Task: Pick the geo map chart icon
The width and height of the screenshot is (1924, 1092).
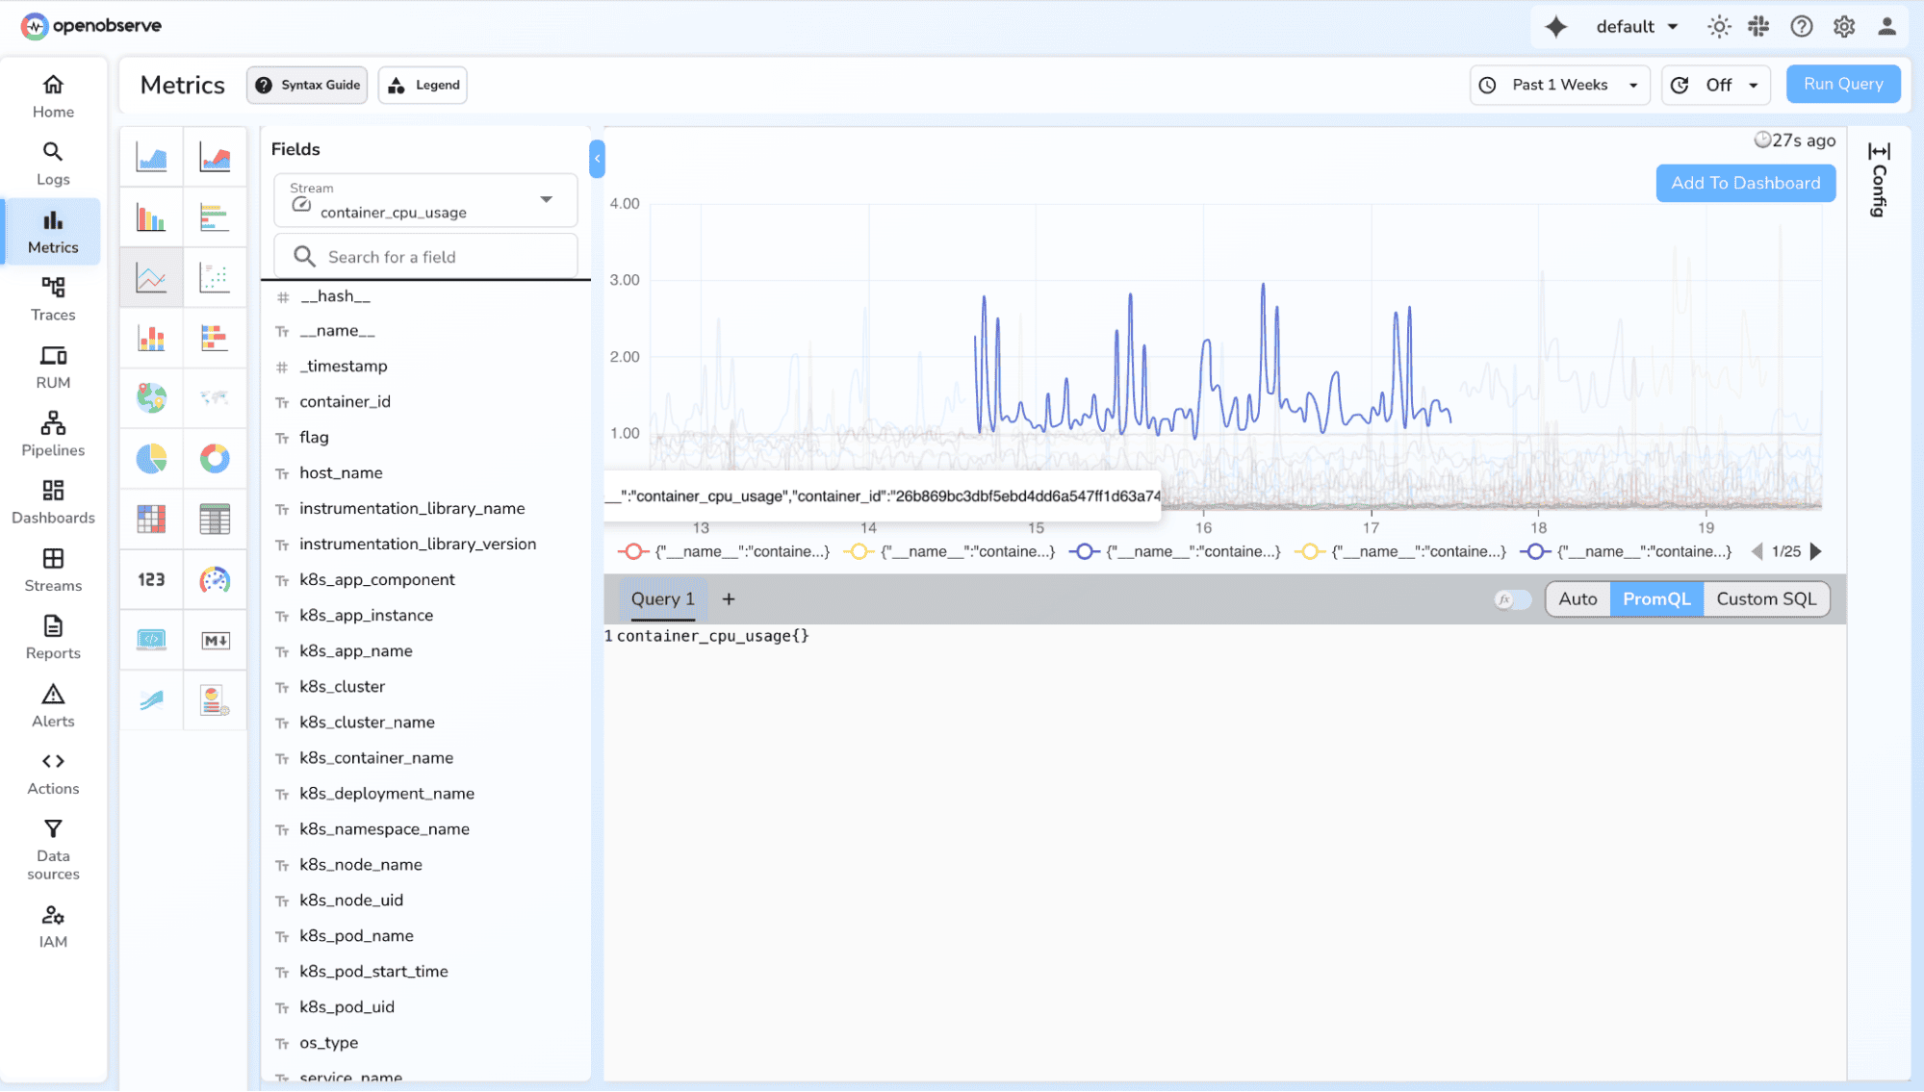Action: [x=151, y=397]
